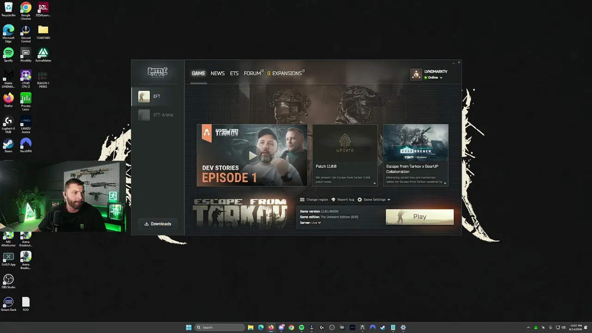592x333 pixels.
Task: Open LVNDMARKTV profile avatar
Action: [x=416, y=74]
